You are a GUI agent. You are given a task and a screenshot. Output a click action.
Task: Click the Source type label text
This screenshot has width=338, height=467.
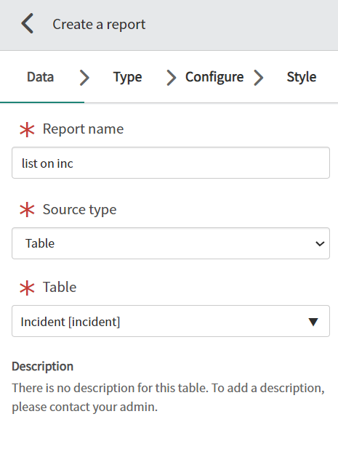pos(79,210)
